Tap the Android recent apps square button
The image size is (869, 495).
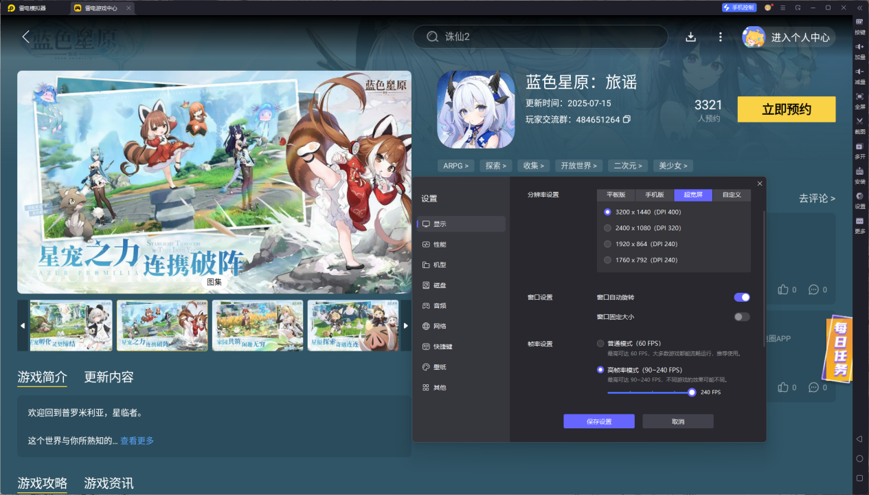pyautogui.click(x=859, y=478)
